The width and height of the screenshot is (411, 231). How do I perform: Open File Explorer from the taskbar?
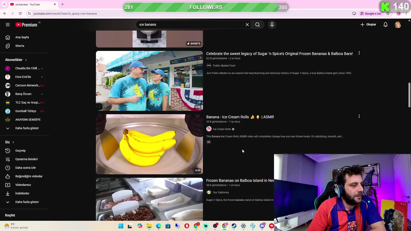[149, 226]
